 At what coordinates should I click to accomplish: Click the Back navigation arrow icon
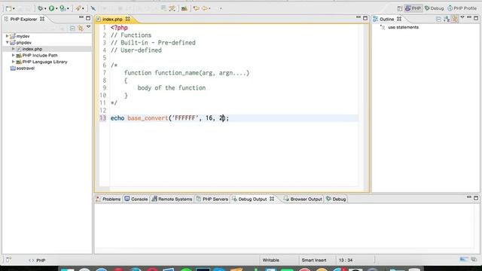point(196,8)
